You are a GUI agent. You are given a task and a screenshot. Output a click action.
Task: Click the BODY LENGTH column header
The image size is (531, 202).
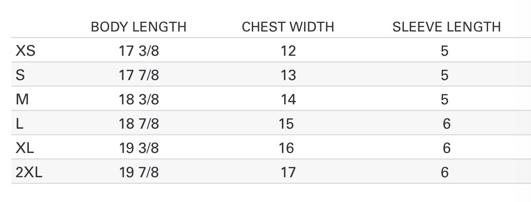(139, 27)
